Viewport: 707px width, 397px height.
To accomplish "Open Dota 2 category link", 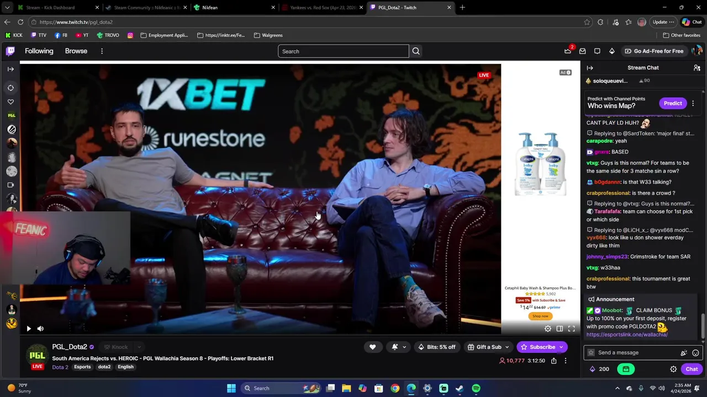I will pos(60,367).
